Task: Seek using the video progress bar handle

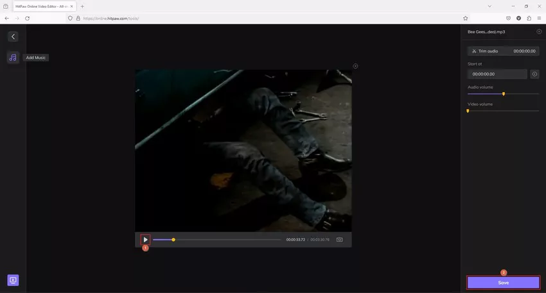Action: [x=173, y=240]
